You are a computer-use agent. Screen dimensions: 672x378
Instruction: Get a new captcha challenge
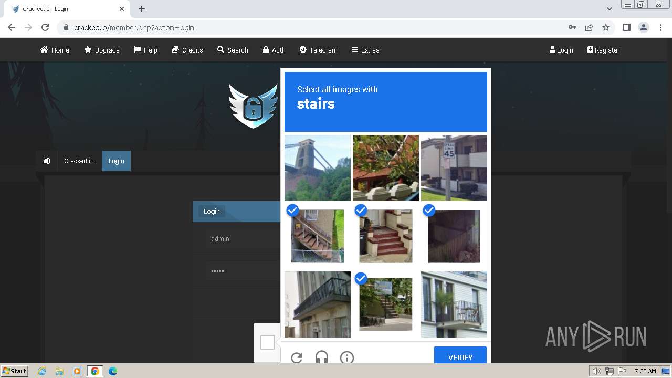tap(297, 358)
